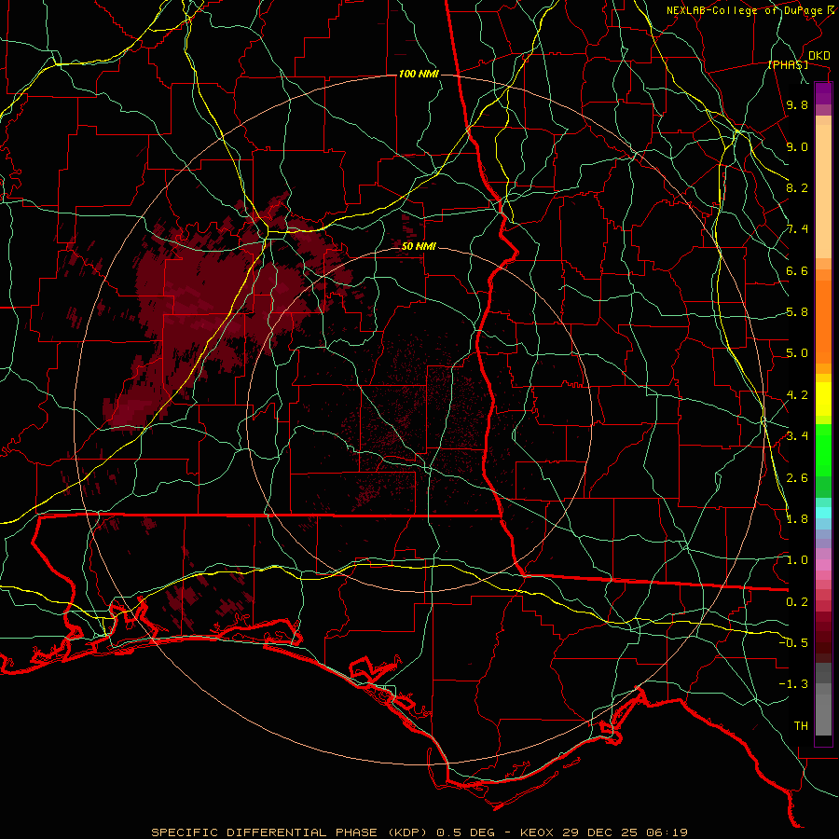Click the 3.4 scale value
The height and width of the screenshot is (839, 839).
click(796, 436)
